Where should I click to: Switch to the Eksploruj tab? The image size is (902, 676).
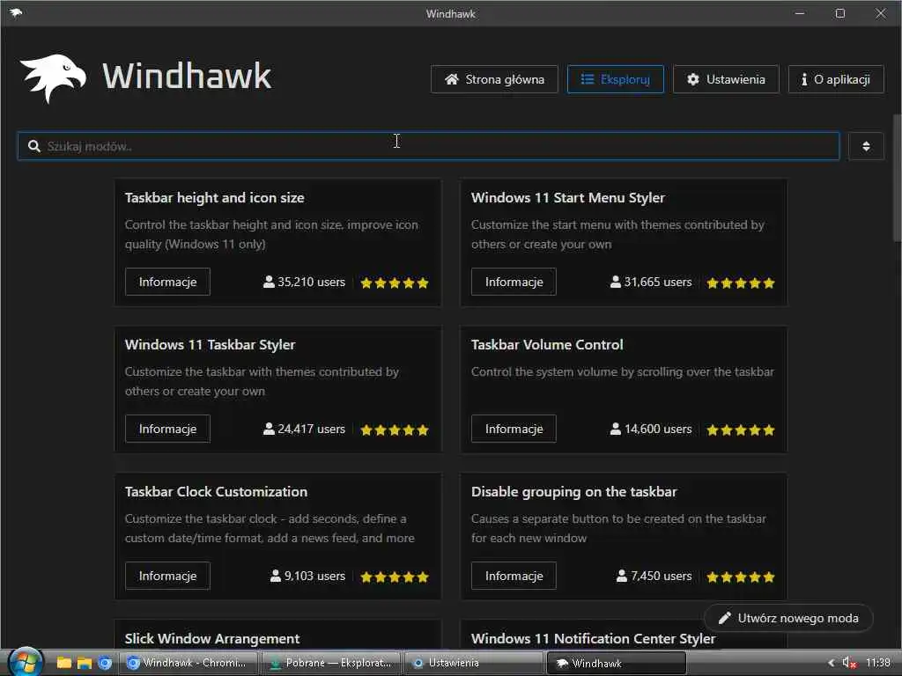pos(615,79)
